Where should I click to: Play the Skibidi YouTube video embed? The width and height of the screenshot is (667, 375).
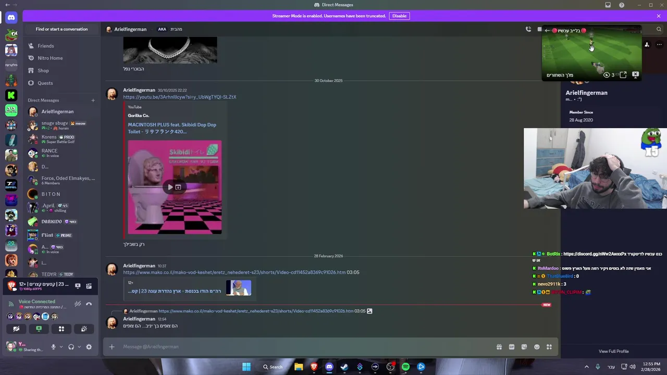(x=170, y=187)
